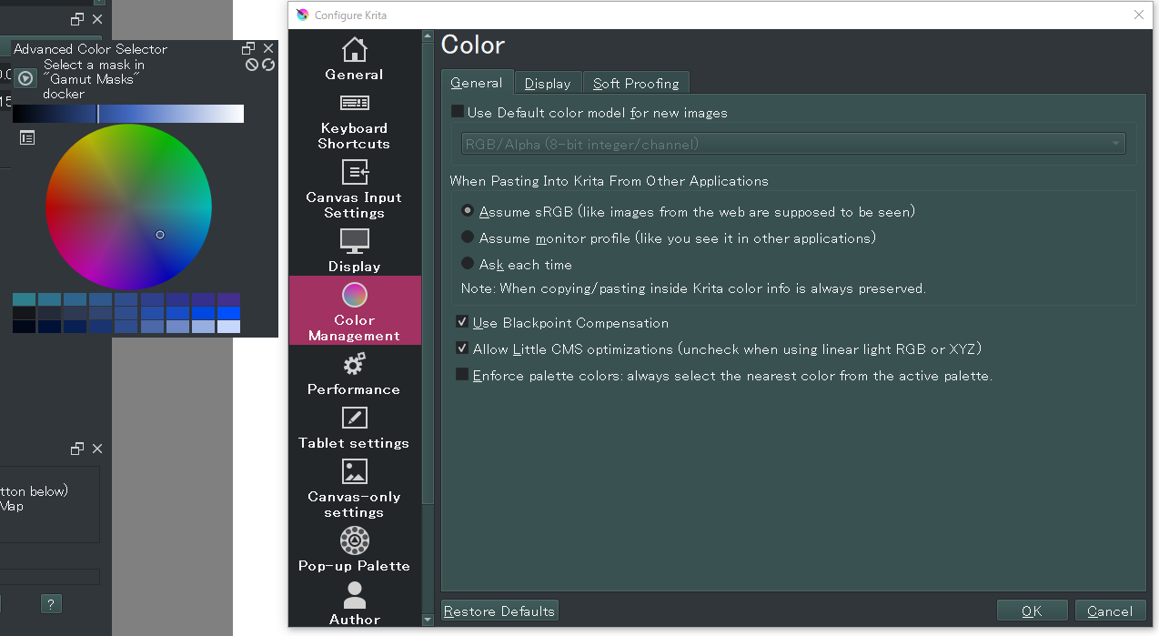This screenshot has height=636, width=1159.
Task: Float the lower-left docker panel
Action: coord(77,449)
